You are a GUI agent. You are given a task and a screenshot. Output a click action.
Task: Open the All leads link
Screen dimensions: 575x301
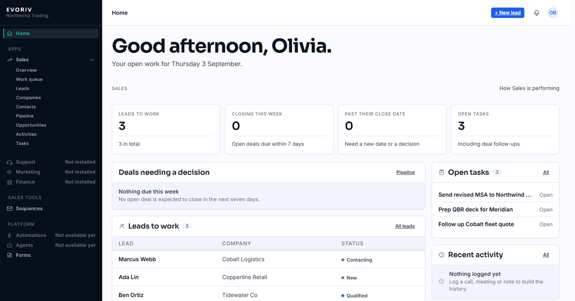click(x=405, y=226)
